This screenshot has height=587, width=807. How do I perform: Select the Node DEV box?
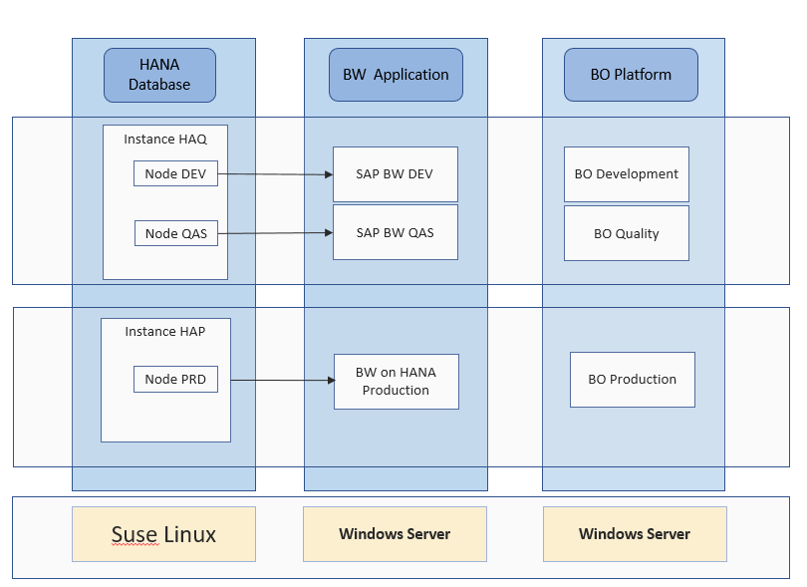(x=176, y=173)
